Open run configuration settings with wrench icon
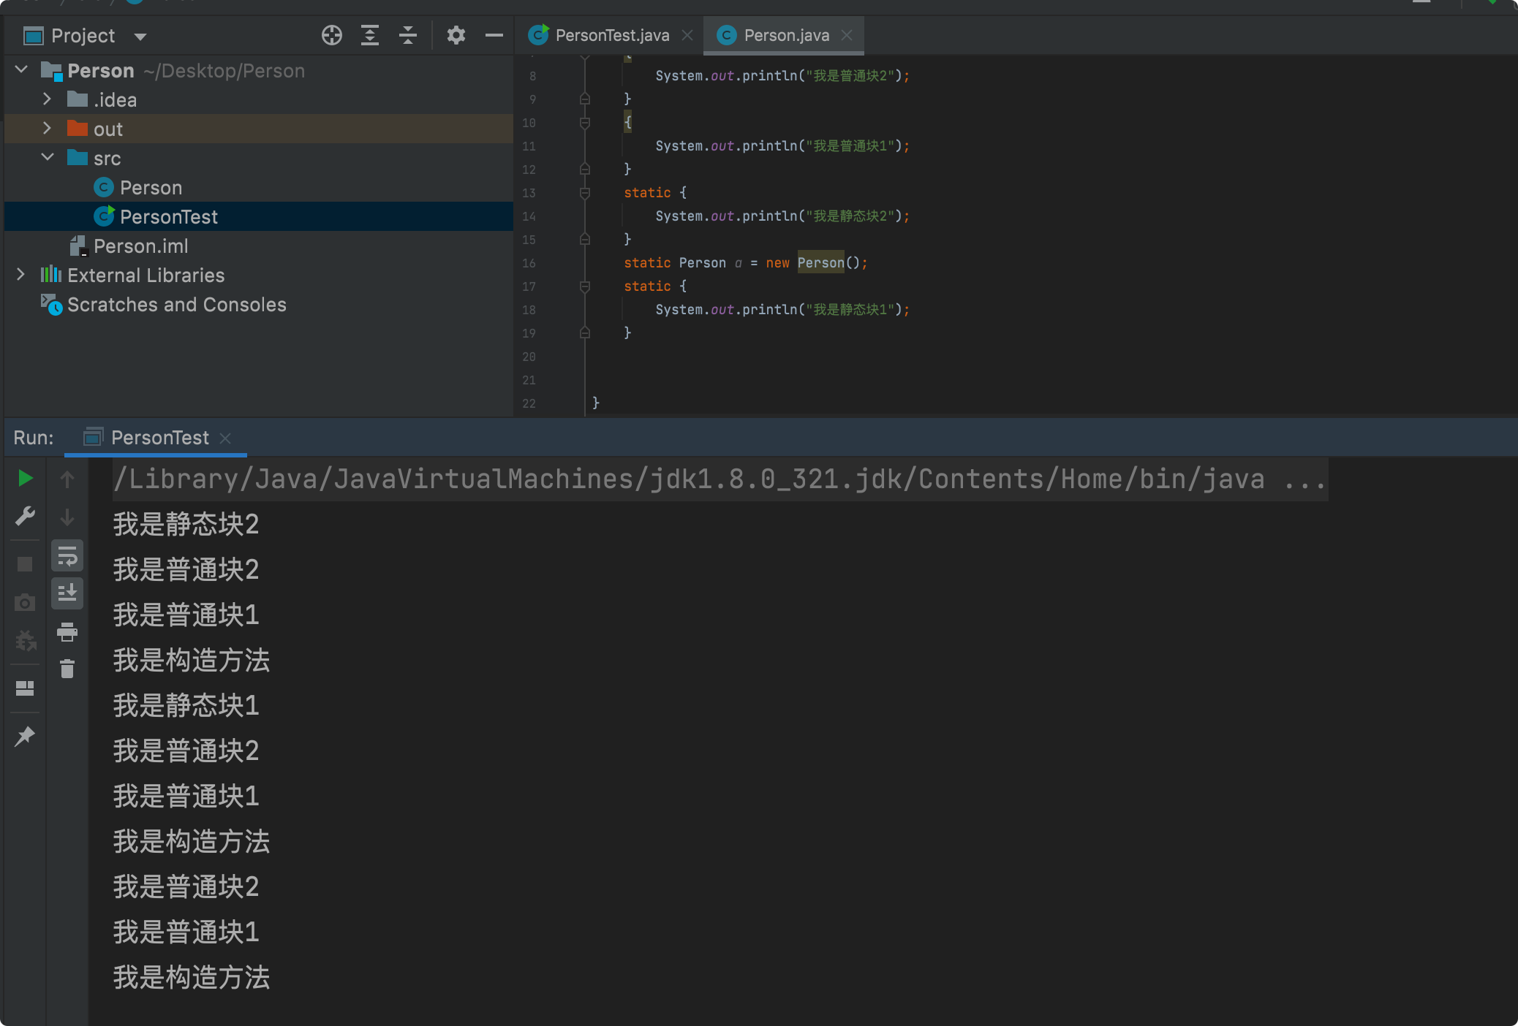 coord(26,517)
